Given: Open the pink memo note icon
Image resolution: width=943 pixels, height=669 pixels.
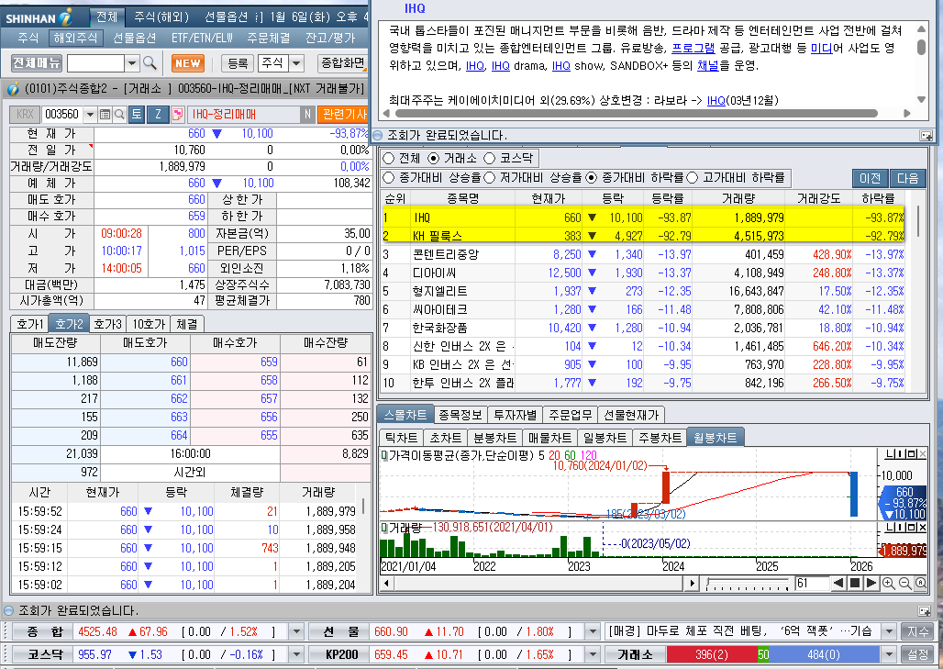Looking at the screenshot, I should tap(177, 115).
